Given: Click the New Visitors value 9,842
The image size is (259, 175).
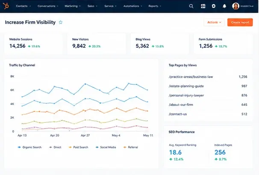Looking at the screenshot, I should click(79, 46).
